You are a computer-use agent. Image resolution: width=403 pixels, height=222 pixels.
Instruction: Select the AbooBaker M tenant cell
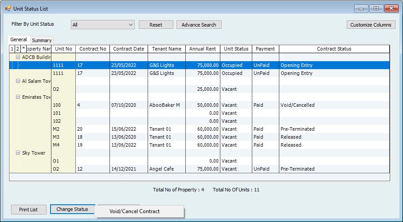(x=167, y=105)
